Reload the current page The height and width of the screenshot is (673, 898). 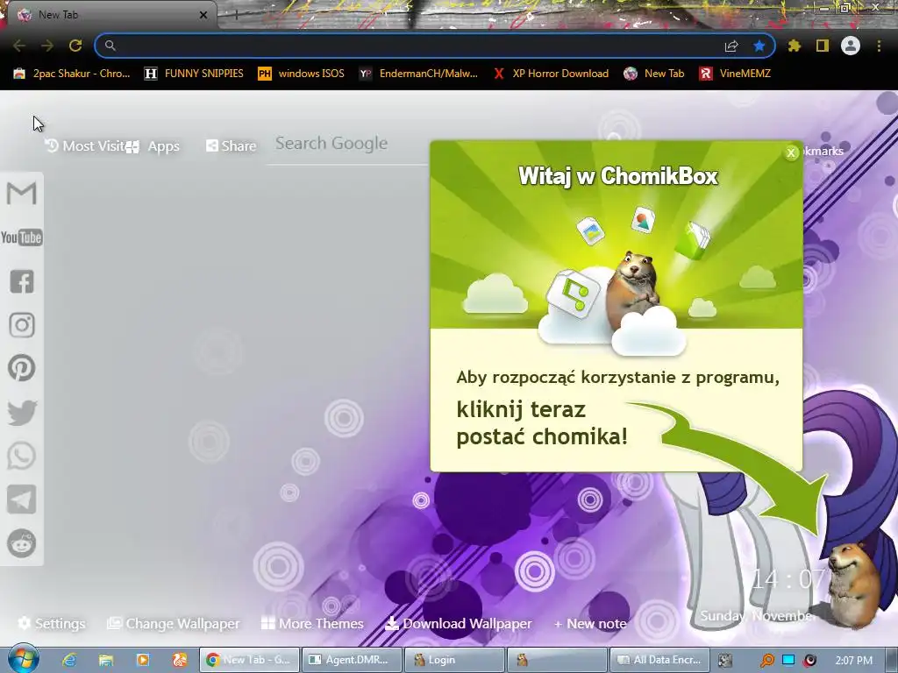[x=75, y=46]
